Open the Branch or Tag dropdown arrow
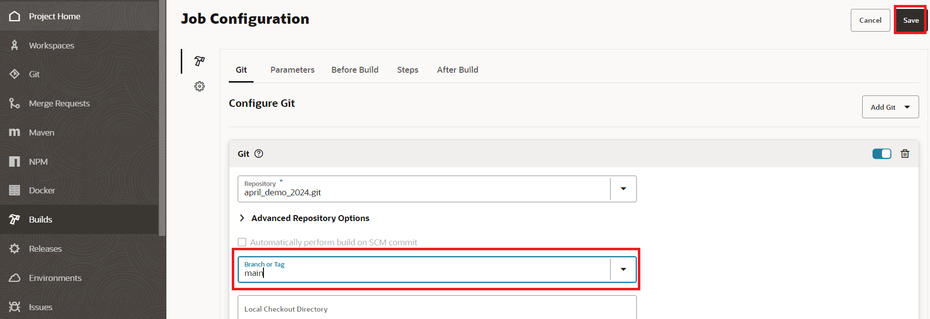The image size is (930, 319). pos(623,270)
